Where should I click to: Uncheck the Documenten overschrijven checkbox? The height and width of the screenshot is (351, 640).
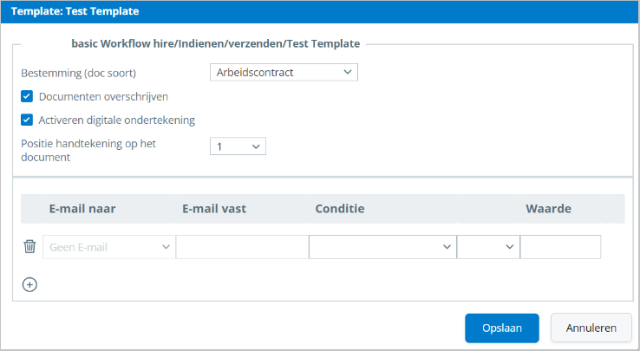click(x=27, y=96)
